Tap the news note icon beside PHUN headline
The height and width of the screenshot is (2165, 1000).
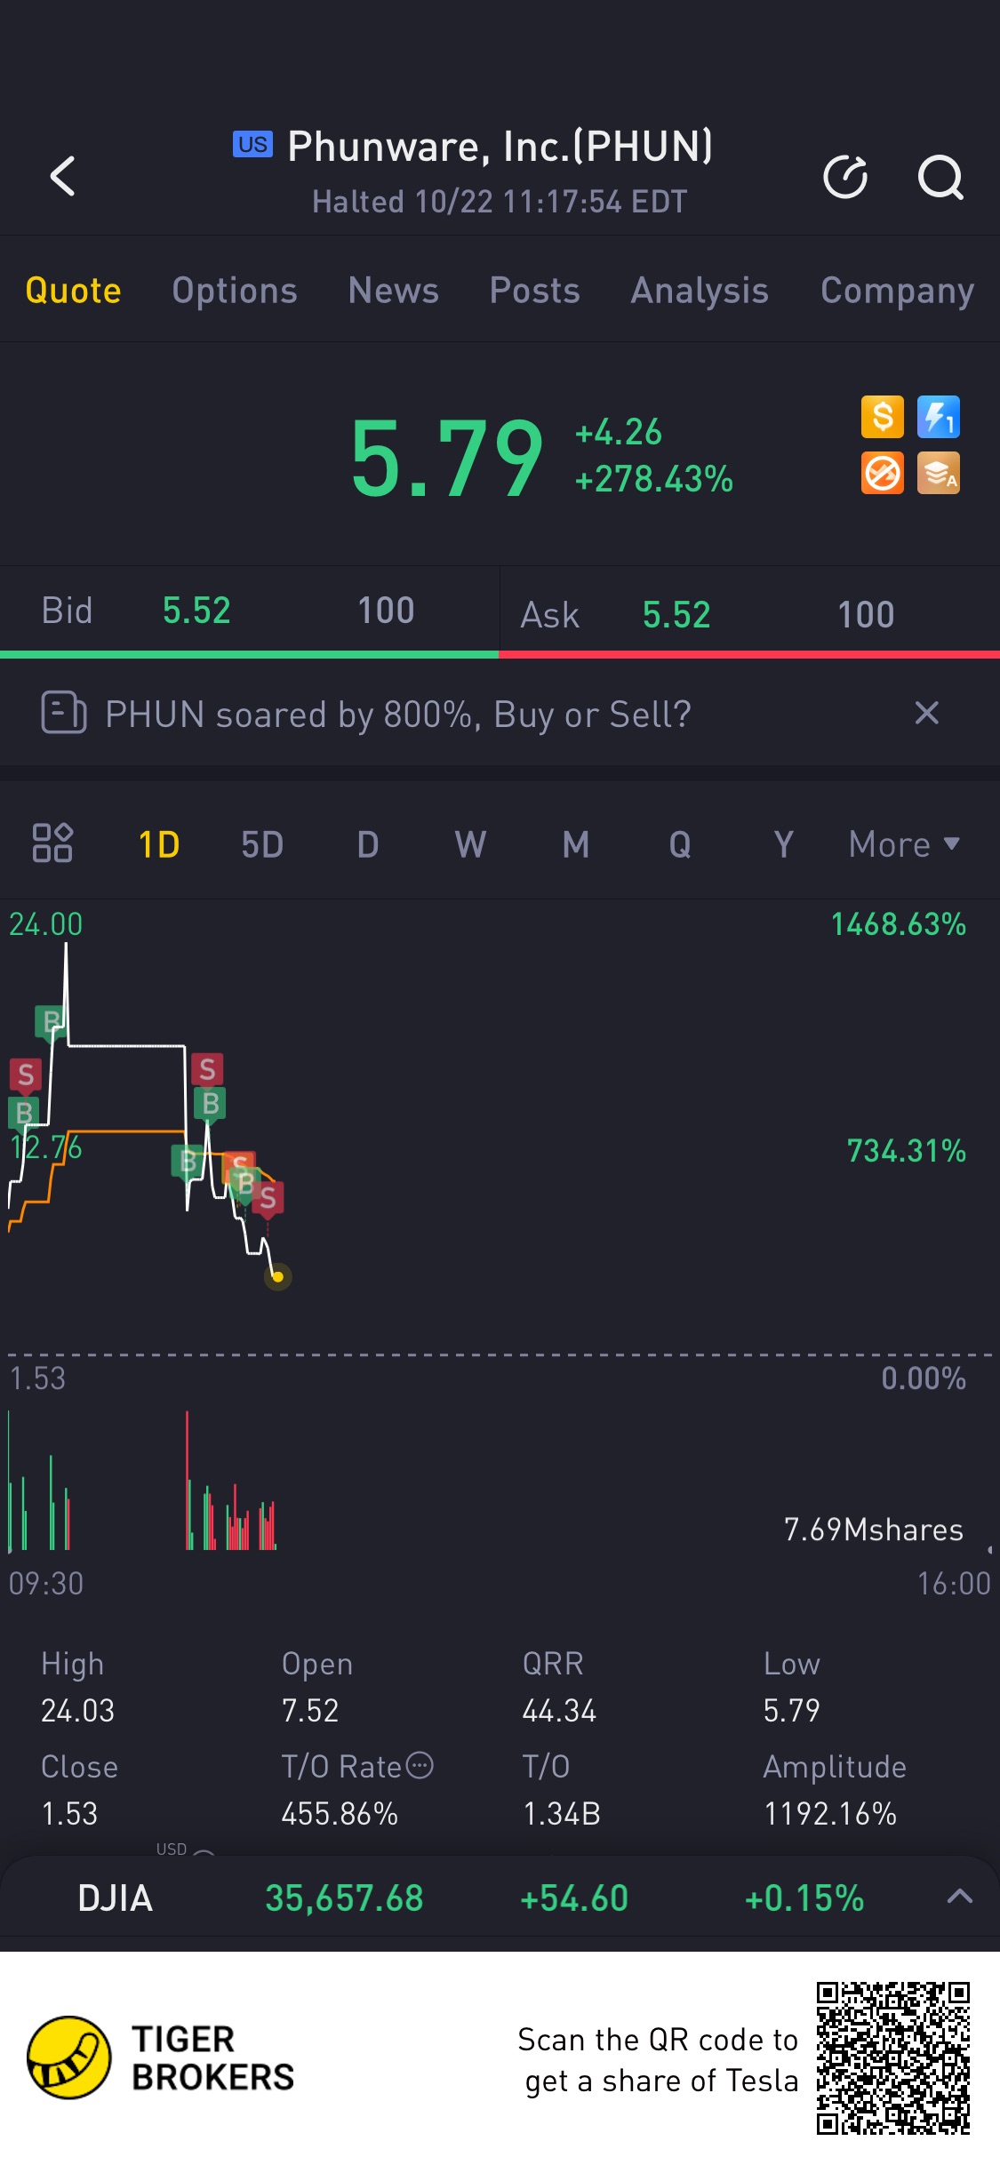tap(64, 713)
